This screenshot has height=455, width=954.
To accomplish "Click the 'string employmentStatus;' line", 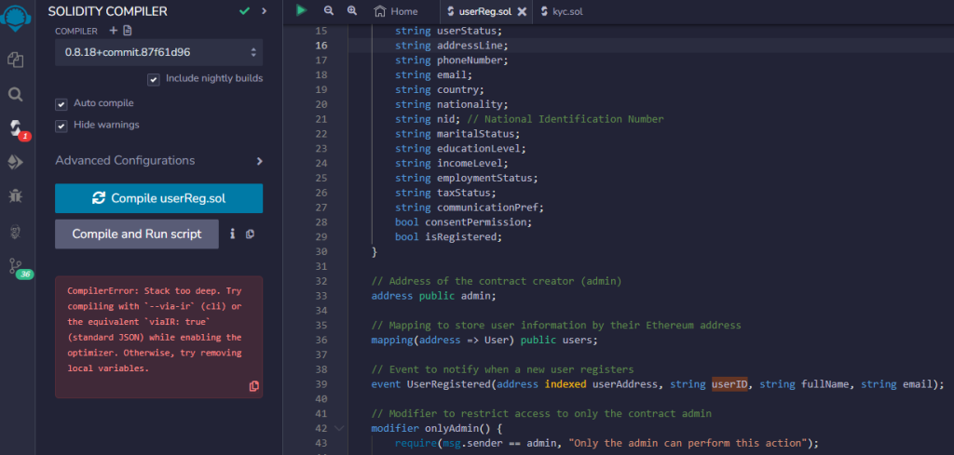I will coord(467,178).
